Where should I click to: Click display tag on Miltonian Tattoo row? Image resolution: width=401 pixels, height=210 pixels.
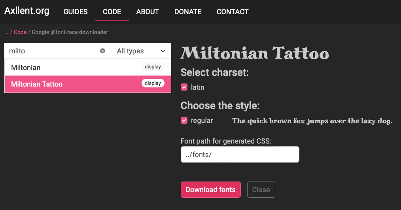point(153,83)
